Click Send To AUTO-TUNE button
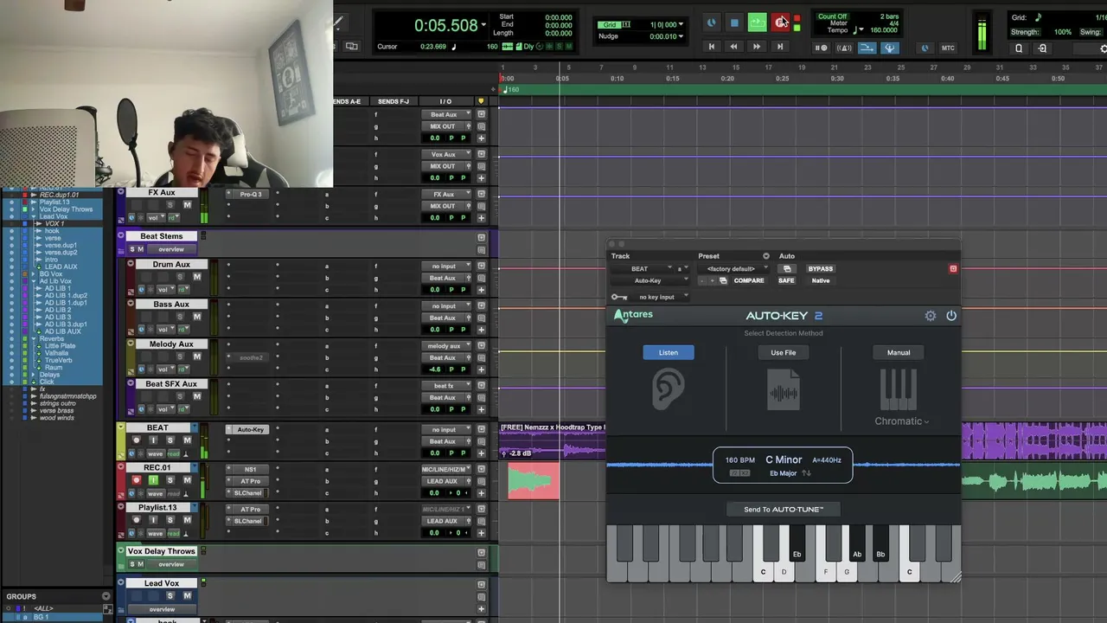The height and width of the screenshot is (623, 1107). tap(784, 510)
